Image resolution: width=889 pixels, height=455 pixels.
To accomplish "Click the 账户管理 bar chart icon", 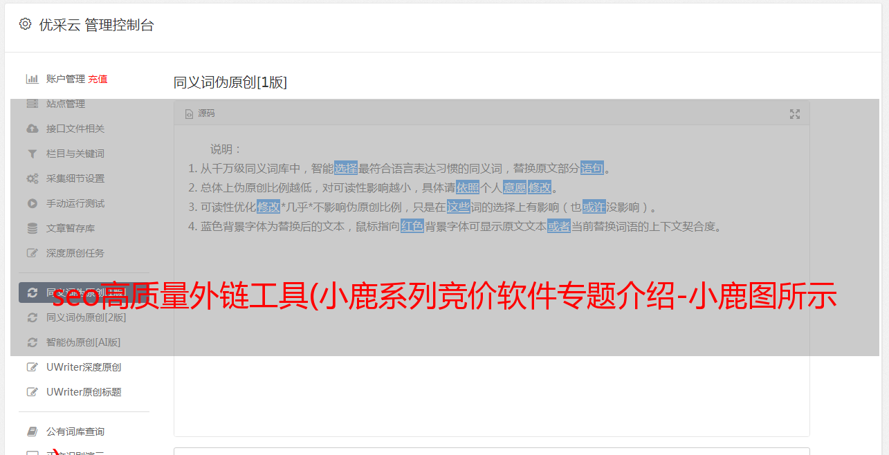I will (x=32, y=79).
